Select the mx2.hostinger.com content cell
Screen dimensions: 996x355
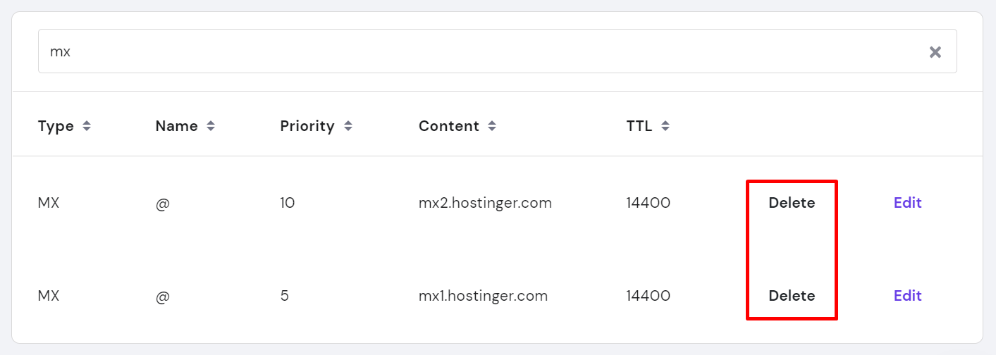pyautogui.click(x=485, y=204)
